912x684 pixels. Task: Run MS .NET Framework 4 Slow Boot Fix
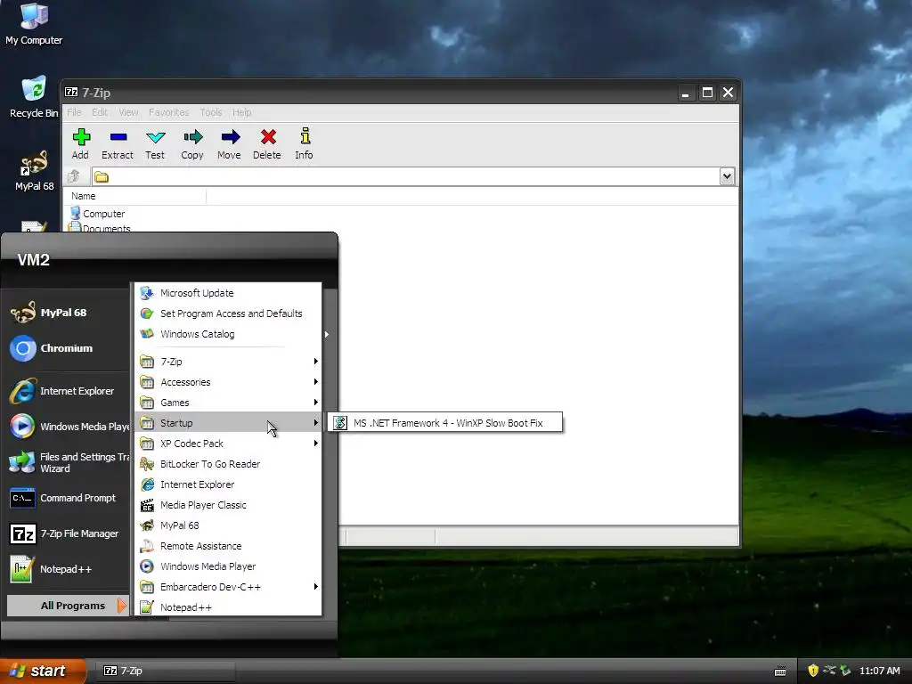point(445,423)
